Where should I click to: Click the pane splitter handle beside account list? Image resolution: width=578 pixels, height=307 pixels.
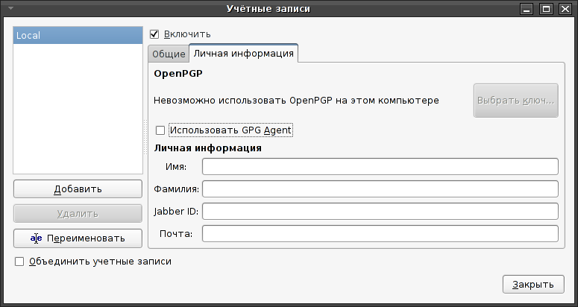point(145,136)
